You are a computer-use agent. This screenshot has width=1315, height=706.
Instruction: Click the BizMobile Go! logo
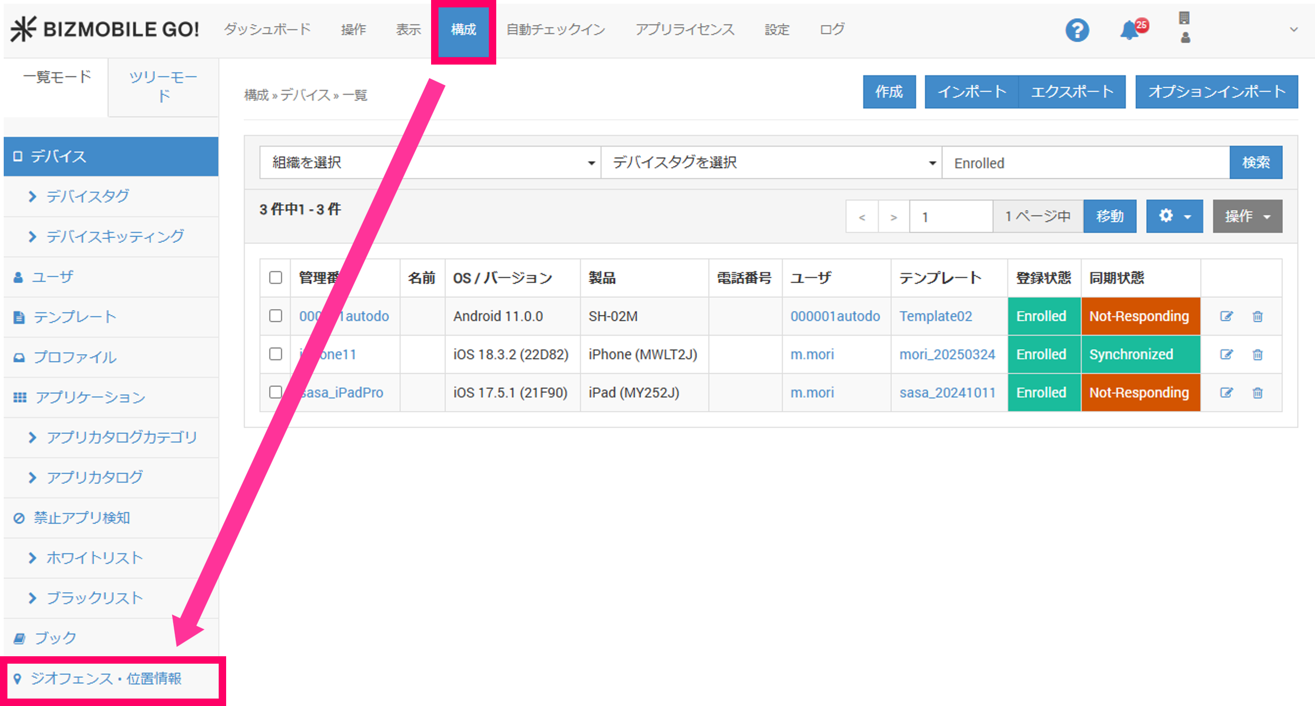(105, 29)
